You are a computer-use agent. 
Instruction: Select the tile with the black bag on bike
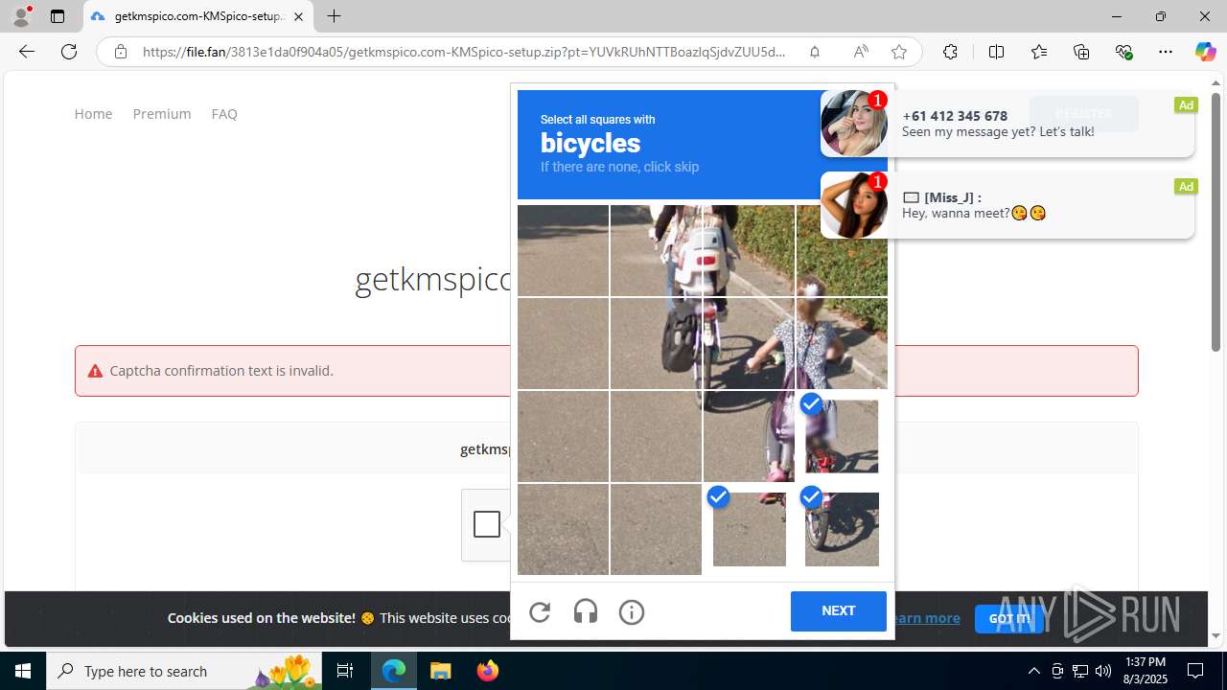656,343
